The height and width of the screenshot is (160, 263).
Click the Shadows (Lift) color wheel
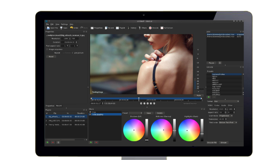[x=134, y=130]
